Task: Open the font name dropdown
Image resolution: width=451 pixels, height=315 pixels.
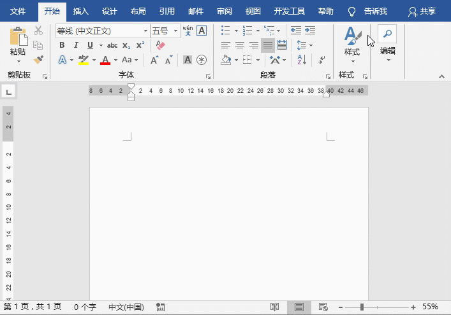Action: pyautogui.click(x=145, y=31)
